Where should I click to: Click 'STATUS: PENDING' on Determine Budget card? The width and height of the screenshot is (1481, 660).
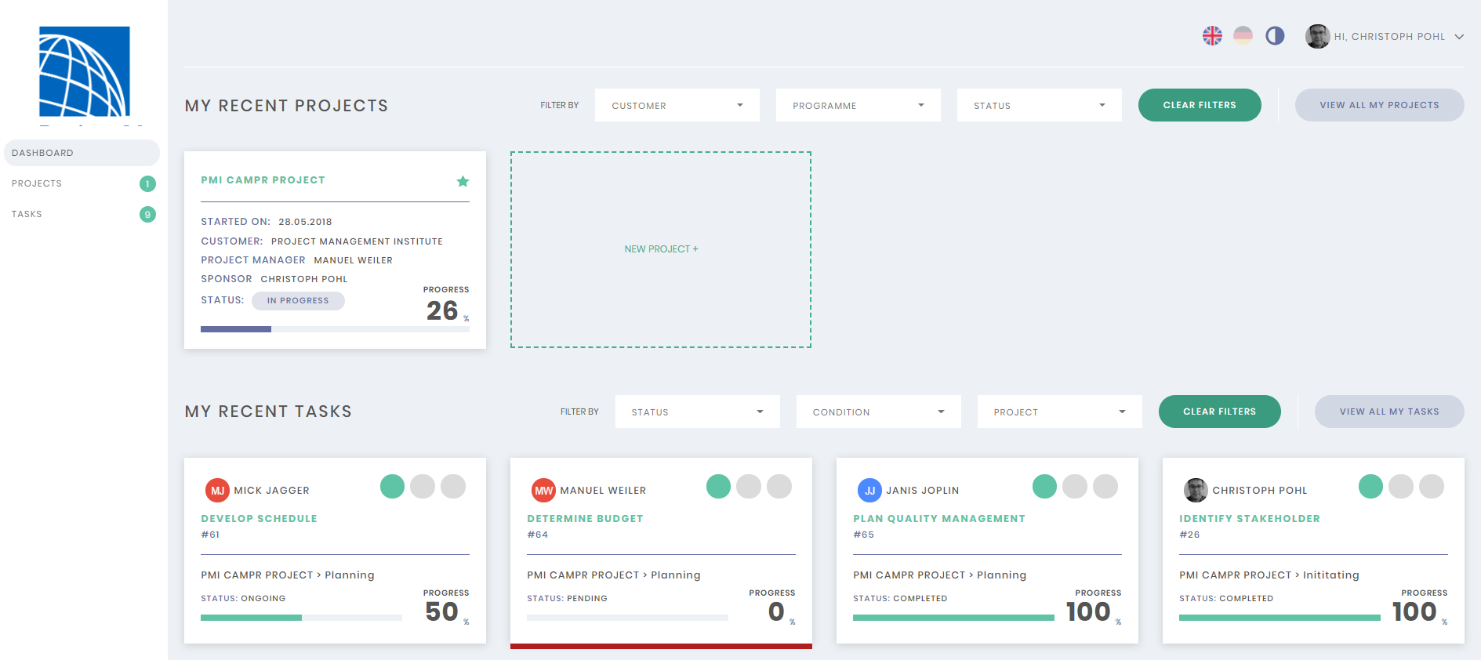[x=567, y=598]
